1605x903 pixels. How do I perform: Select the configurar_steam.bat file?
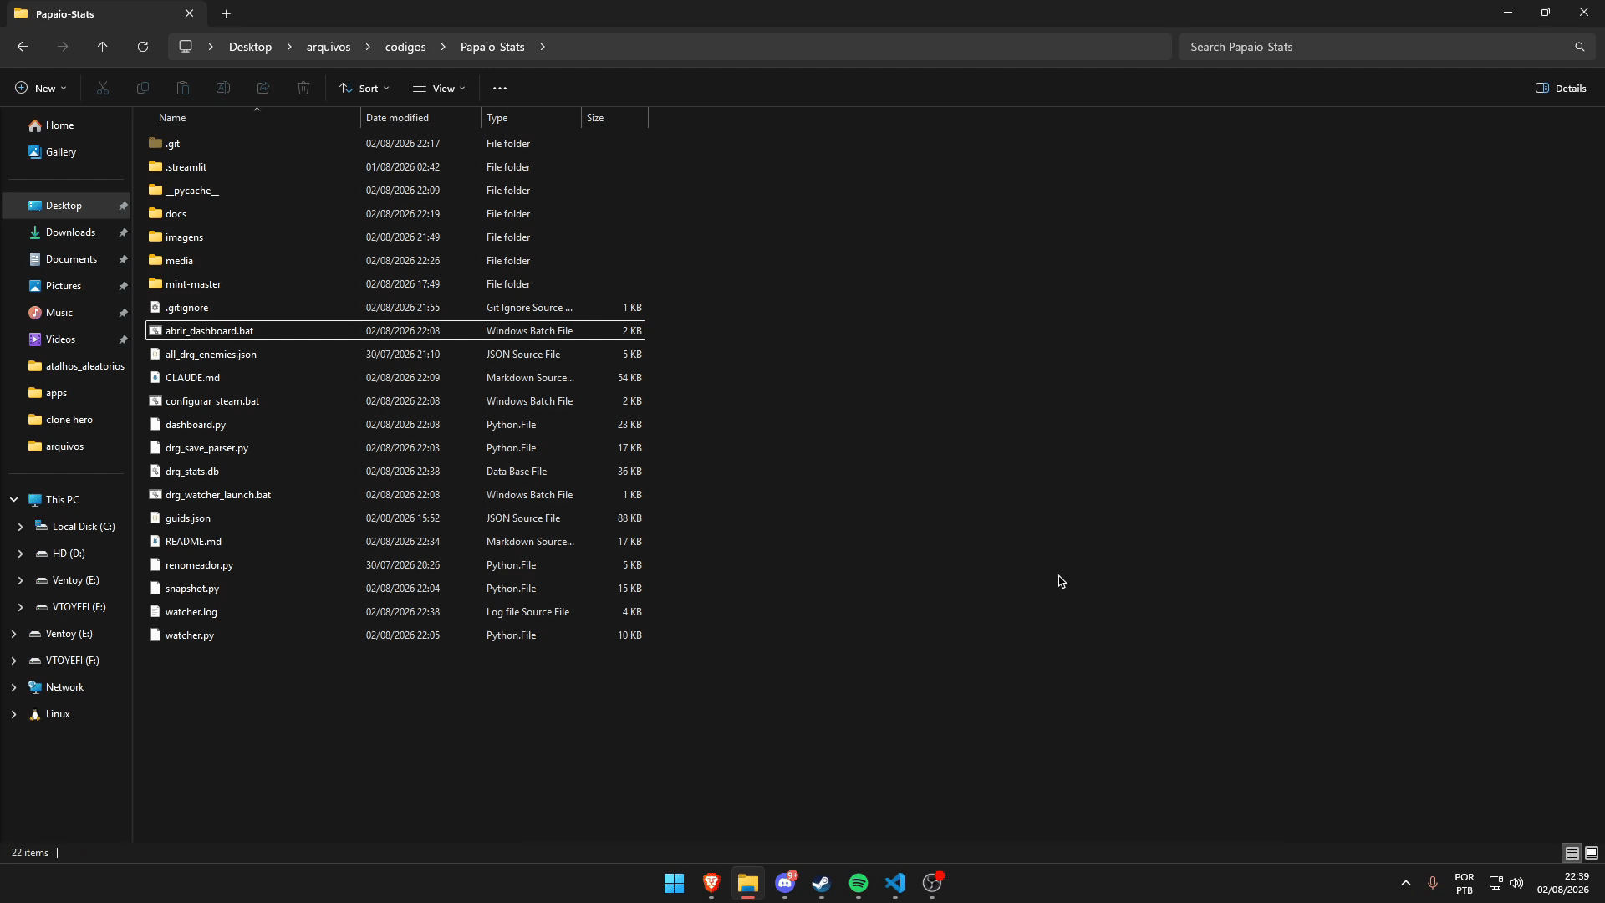point(395,401)
